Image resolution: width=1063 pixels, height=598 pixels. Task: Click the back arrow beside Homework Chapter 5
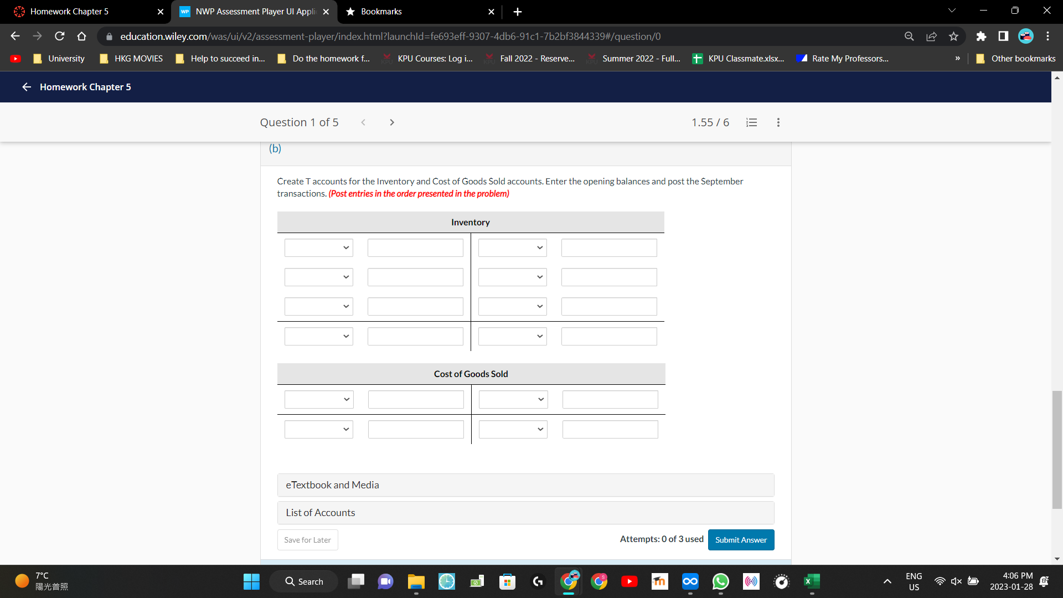(26, 87)
